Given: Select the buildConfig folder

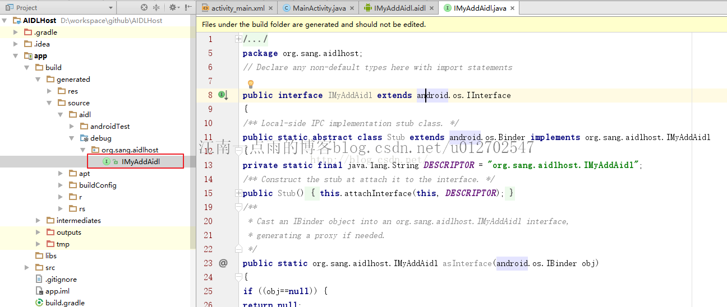Looking at the screenshot, I should click(x=97, y=185).
